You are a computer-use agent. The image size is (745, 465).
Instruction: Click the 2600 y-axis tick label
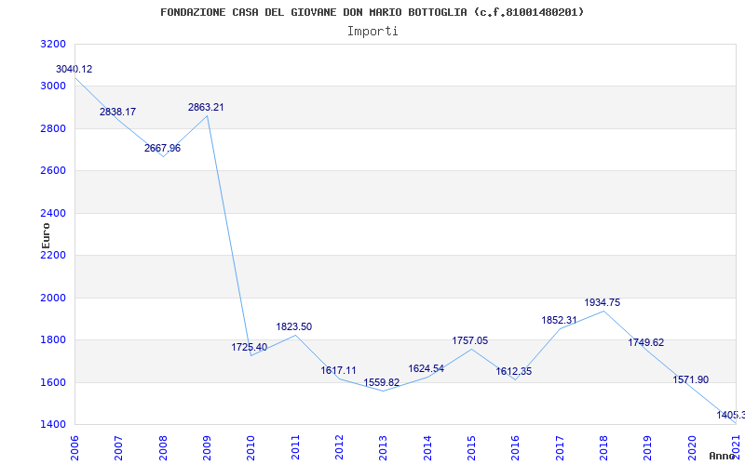53,171
